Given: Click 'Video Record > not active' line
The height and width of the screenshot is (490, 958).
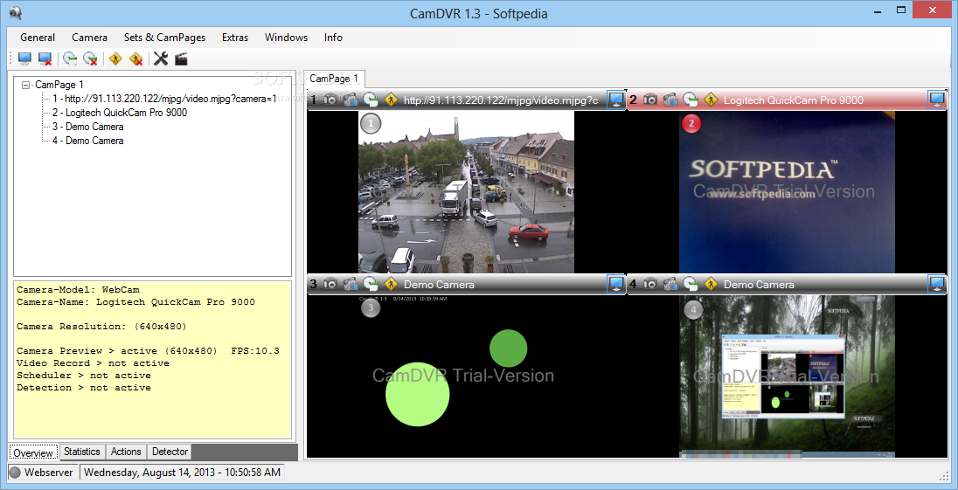Looking at the screenshot, I should [93, 363].
